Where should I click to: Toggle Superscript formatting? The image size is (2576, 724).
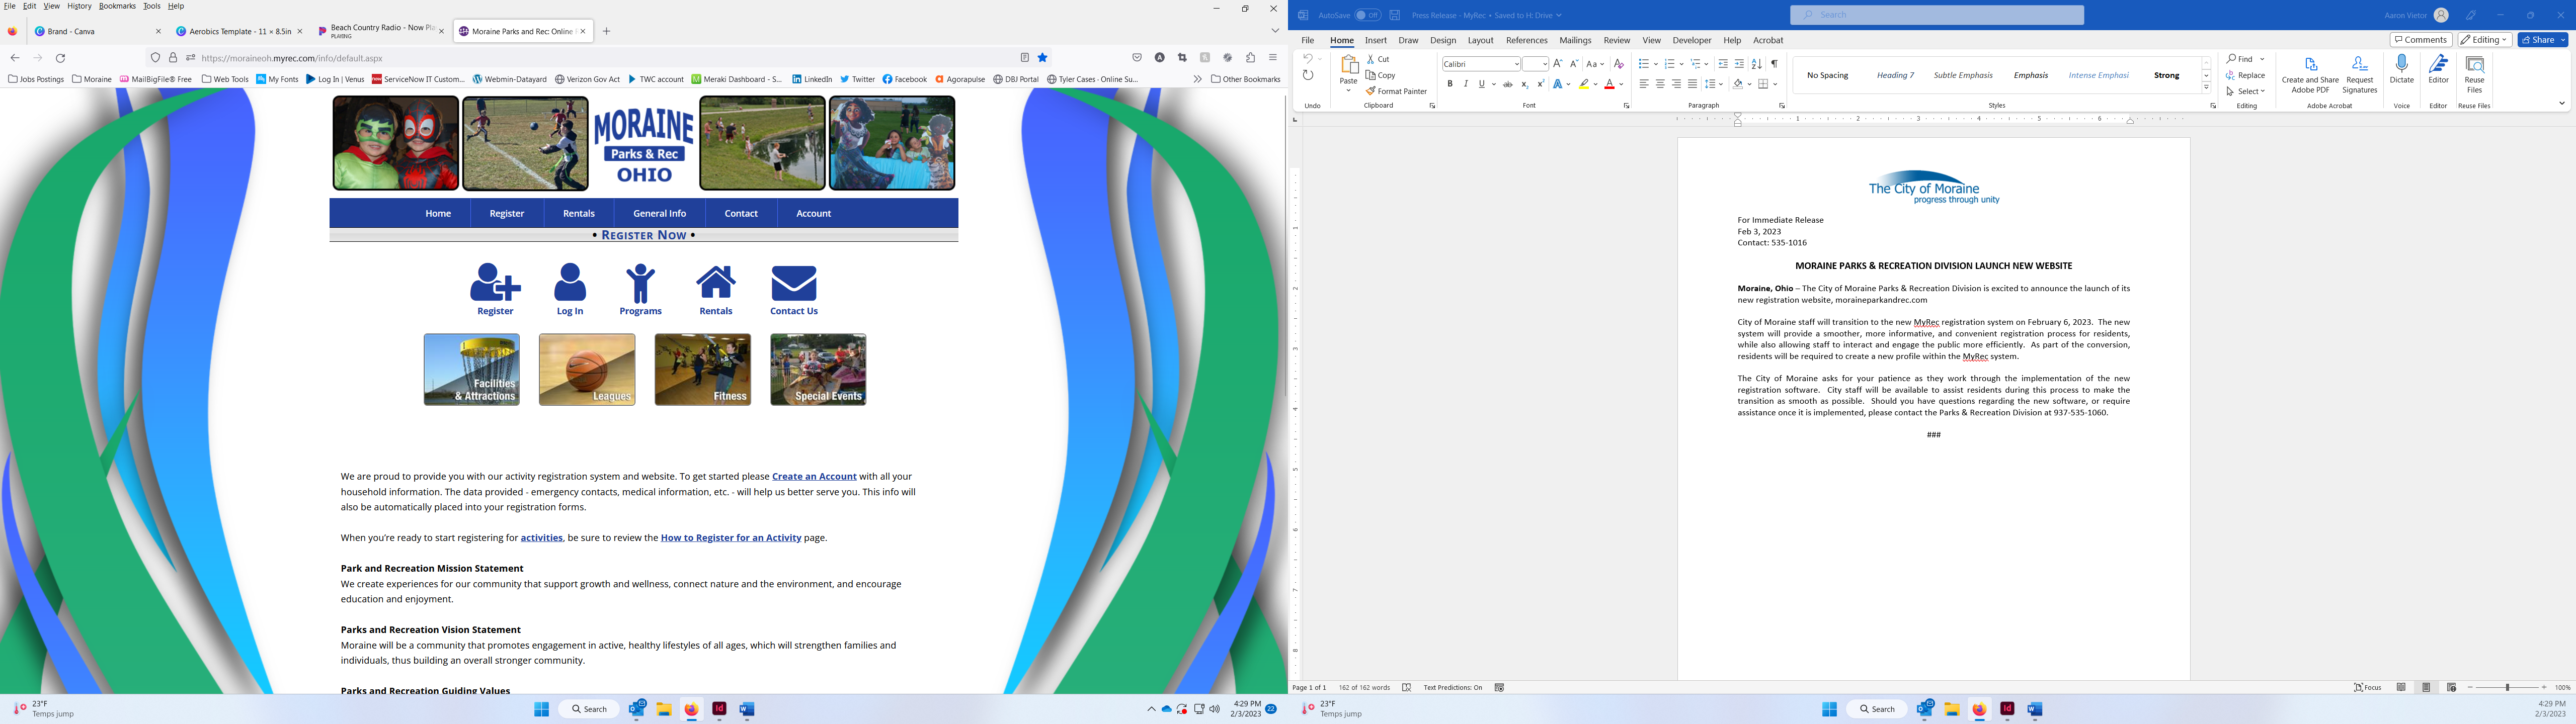click(x=1540, y=84)
